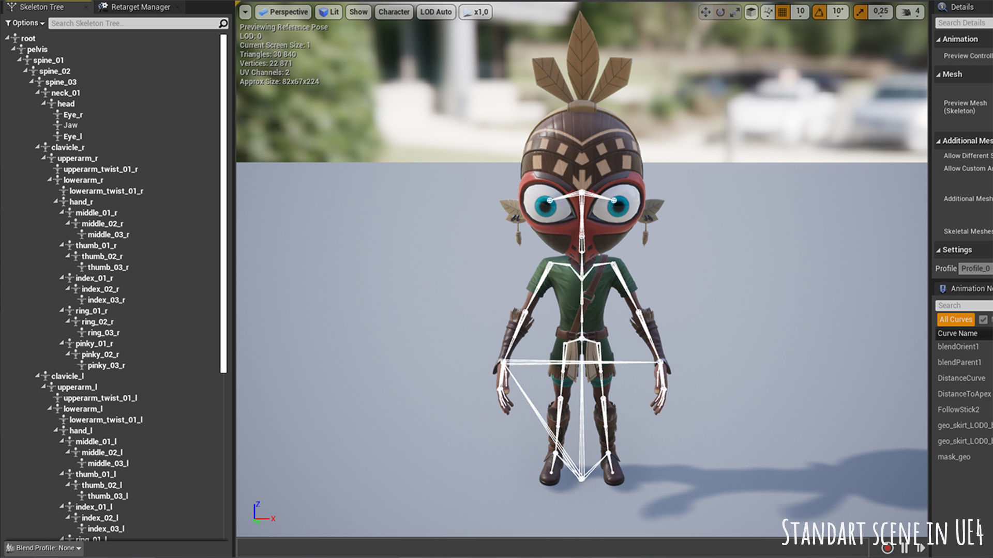This screenshot has height=558, width=993.
Task: Click the bone icon next to upperarm_twist_01_r
Action: tap(58, 169)
